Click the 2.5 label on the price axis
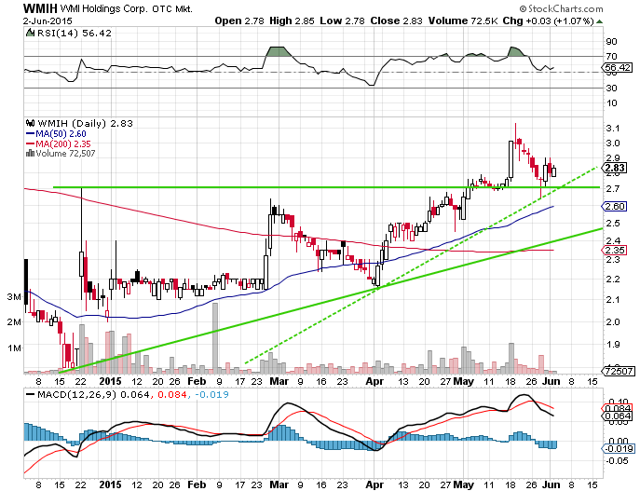The image size is (640, 491). [x=613, y=224]
